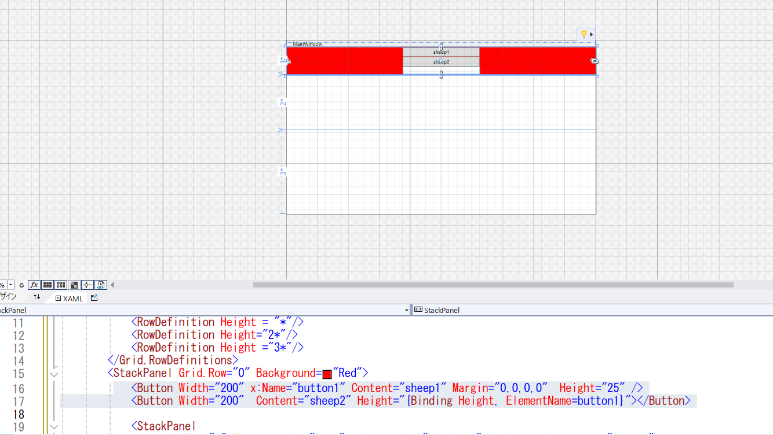This screenshot has height=435, width=773.
Task: Click the left scroll arrow of designer scrollbar
Action: (x=112, y=285)
